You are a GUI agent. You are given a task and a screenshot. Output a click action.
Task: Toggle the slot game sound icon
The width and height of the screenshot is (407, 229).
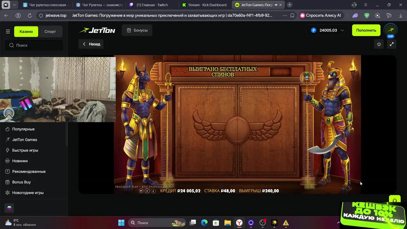tap(141, 191)
